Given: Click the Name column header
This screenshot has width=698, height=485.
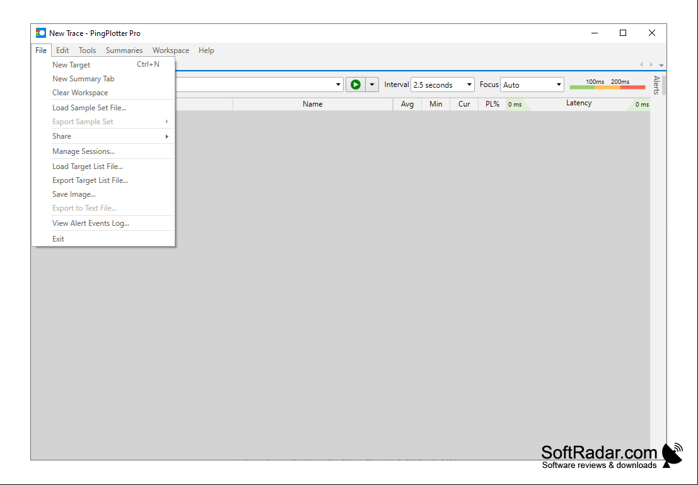Looking at the screenshot, I should pyautogui.click(x=313, y=104).
